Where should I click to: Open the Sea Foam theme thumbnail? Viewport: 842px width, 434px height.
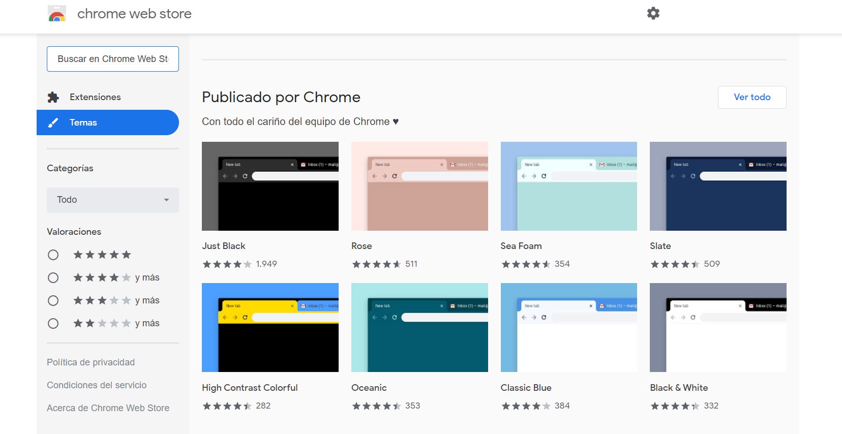[569, 186]
